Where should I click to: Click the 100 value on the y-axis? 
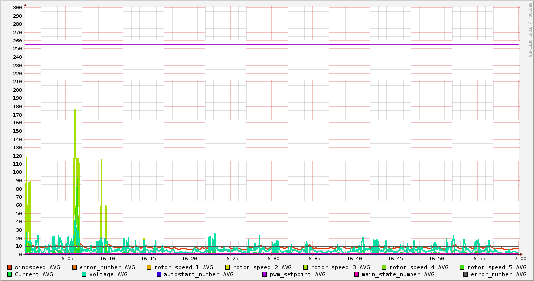[x=17, y=172]
